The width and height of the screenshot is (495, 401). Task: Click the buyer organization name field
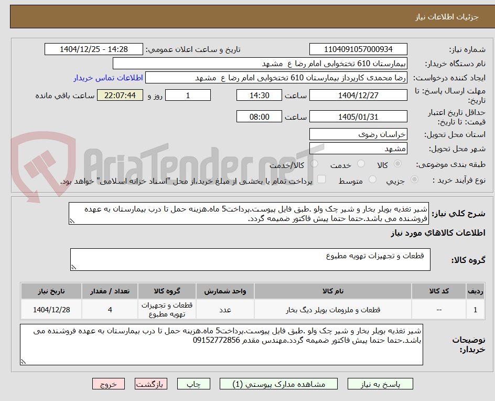260,64
